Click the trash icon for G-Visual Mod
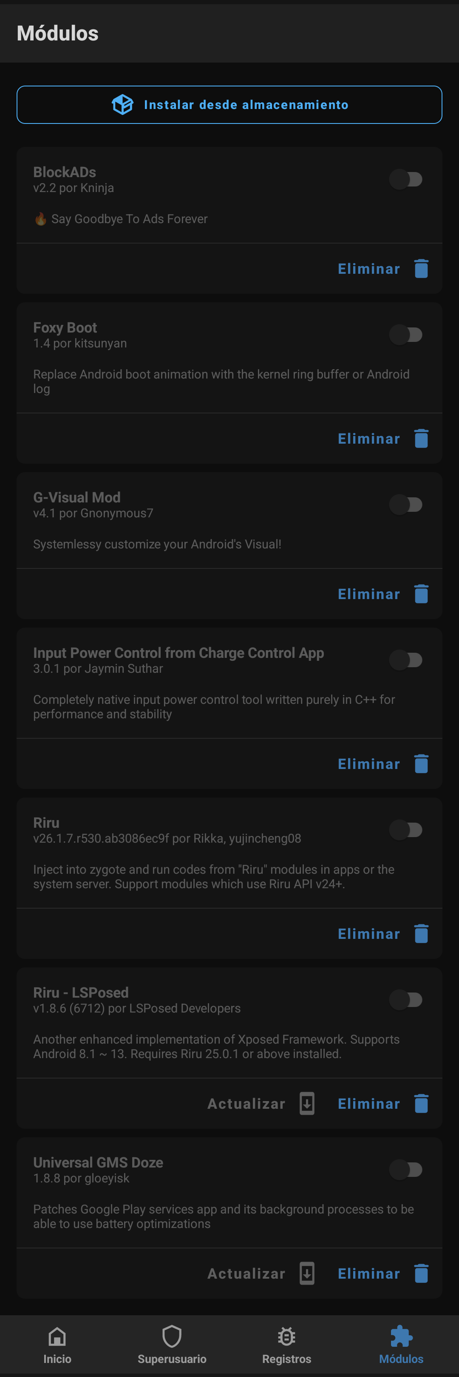The width and height of the screenshot is (459, 1377). (421, 594)
